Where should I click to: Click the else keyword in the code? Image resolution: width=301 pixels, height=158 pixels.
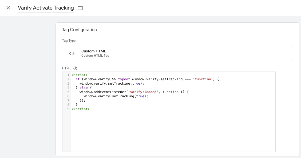tap(84, 88)
